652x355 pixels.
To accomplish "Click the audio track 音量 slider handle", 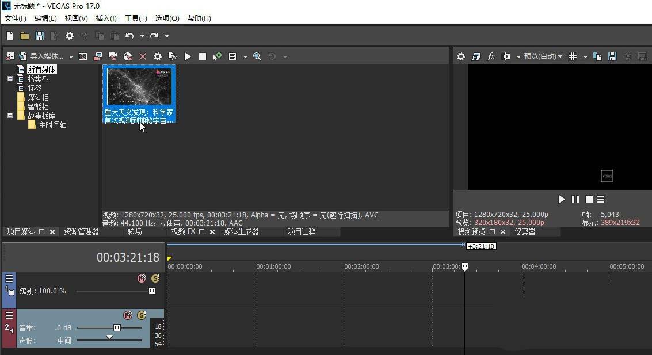I will click(117, 327).
